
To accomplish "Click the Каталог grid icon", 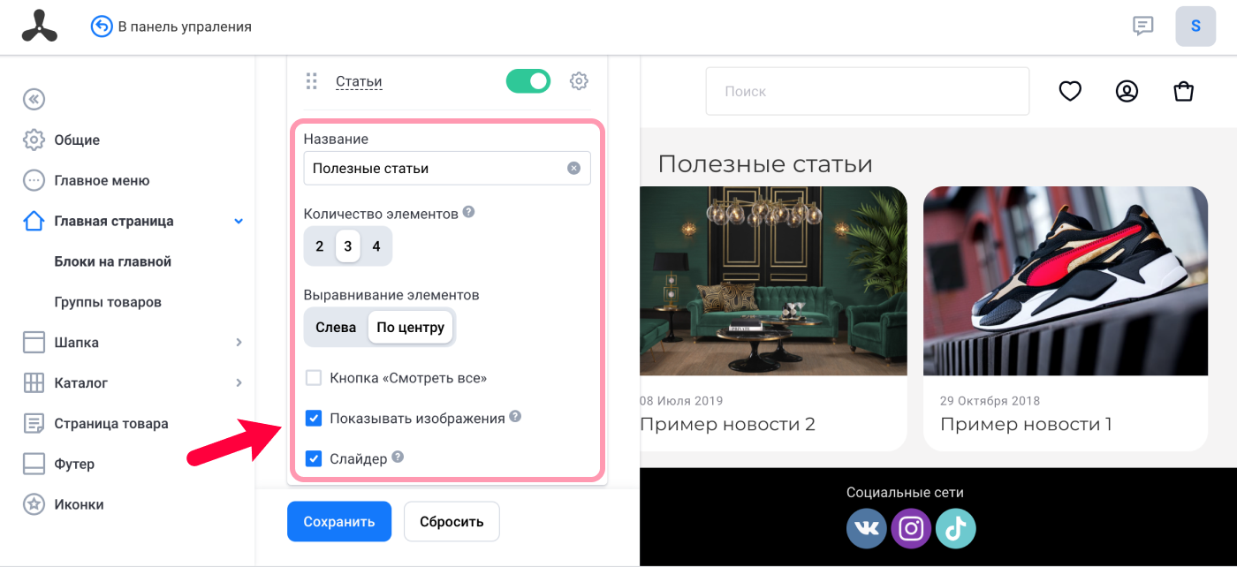I will [x=34, y=383].
